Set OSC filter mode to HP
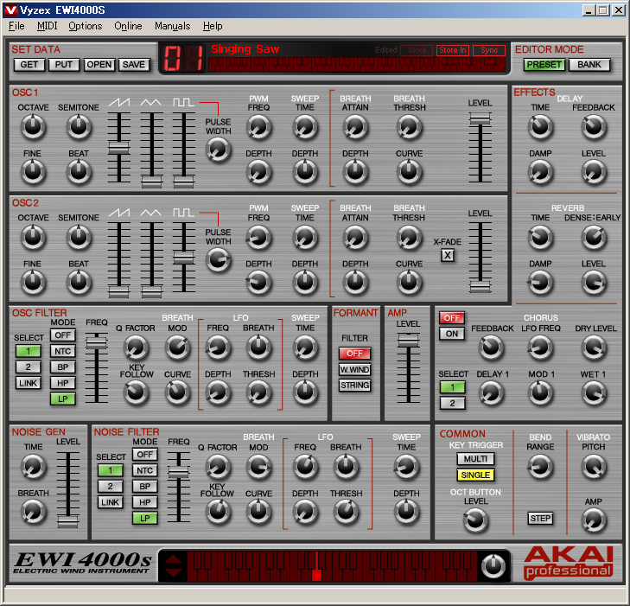The width and height of the screenshot is (630, 606). 61,383
